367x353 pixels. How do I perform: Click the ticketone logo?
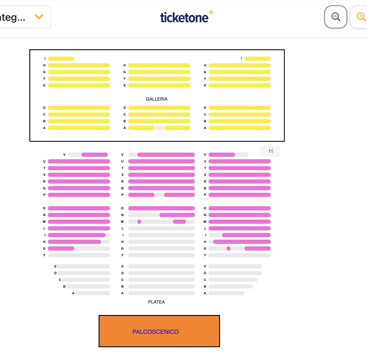click(x=187, y=16)
